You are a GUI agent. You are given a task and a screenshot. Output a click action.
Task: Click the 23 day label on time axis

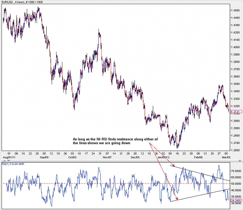click(184, 154)
